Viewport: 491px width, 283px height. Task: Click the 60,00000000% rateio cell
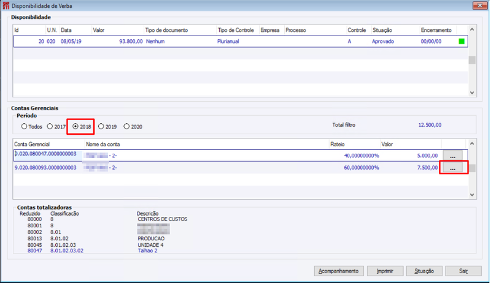point(361,168)
